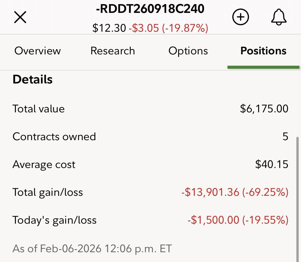
Task: Tap the plus circle add icon
Action: pyautogui.click(x=241, y=17)
